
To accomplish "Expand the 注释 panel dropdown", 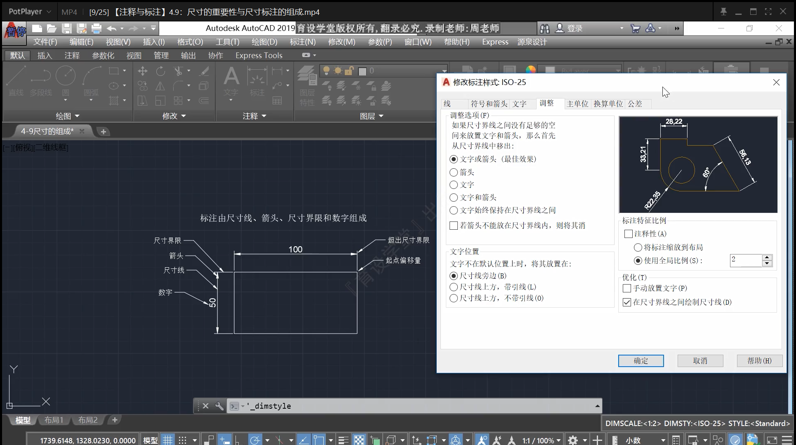I will [254, 116].
